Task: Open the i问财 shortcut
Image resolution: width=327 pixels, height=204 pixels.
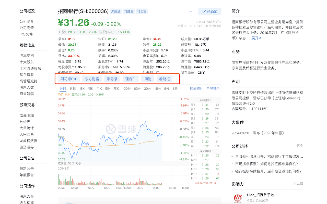Action: (x=147, y=79)
